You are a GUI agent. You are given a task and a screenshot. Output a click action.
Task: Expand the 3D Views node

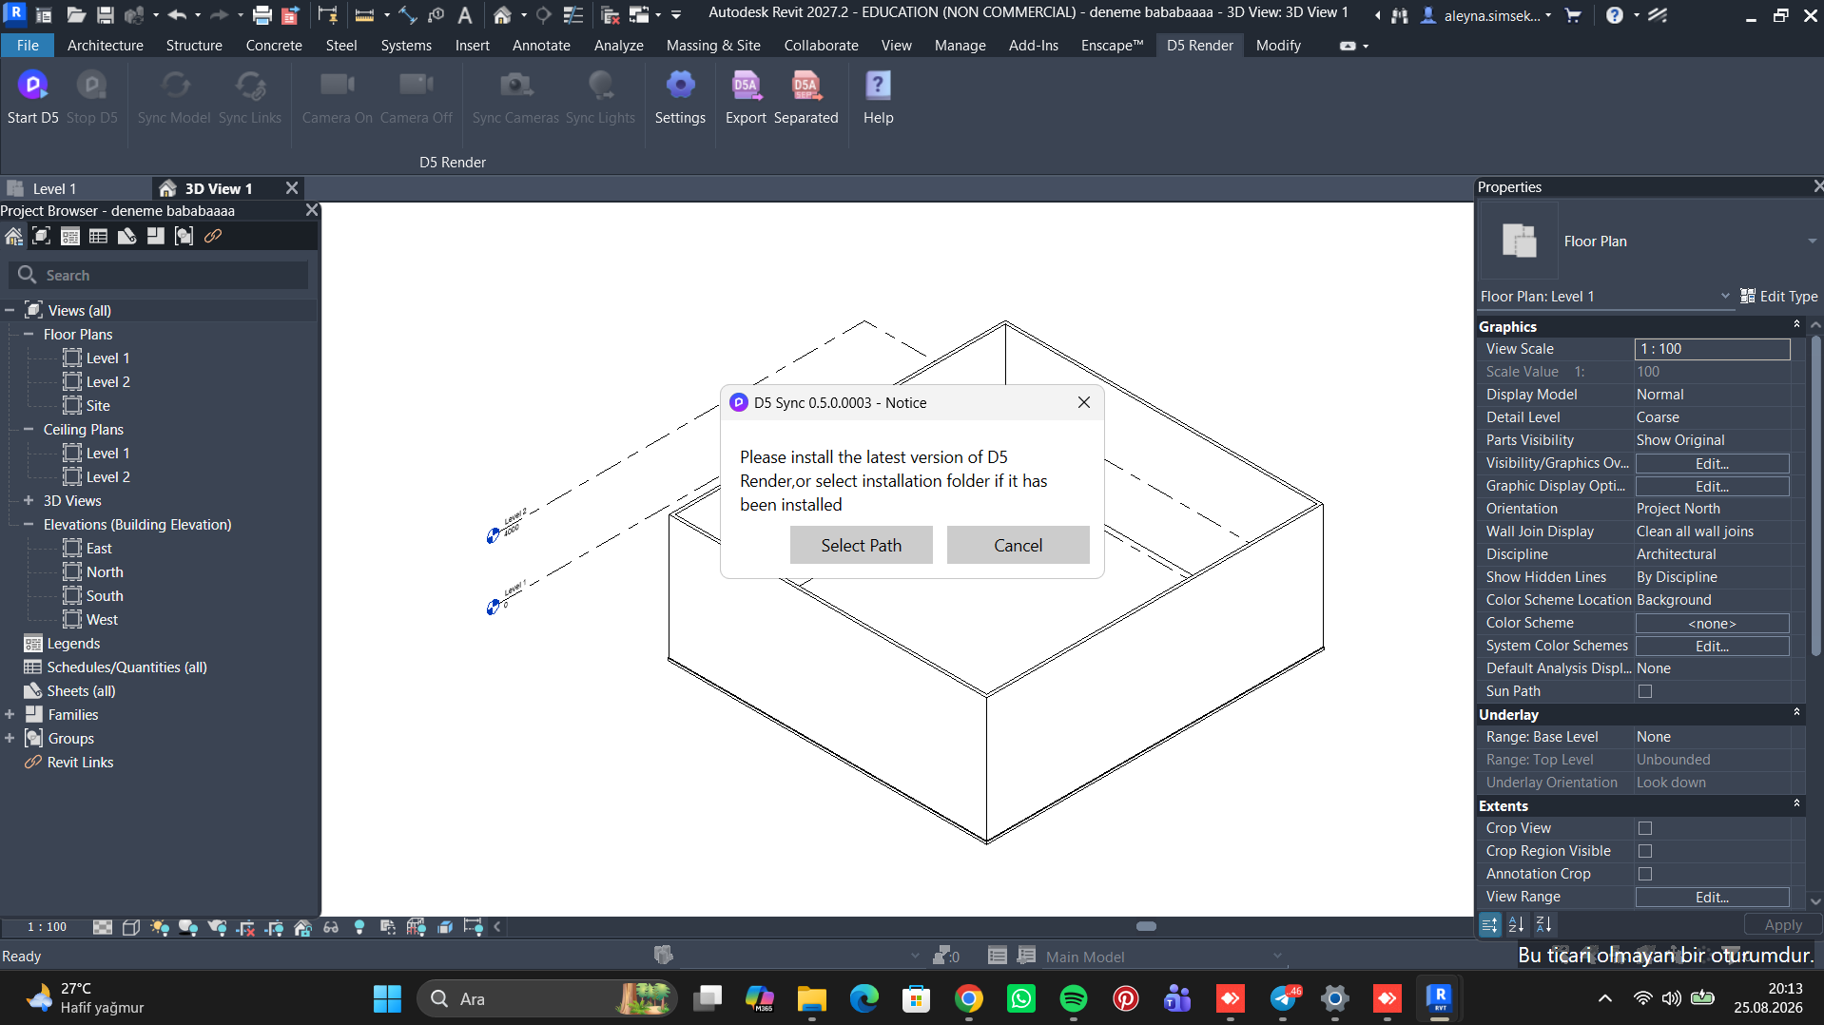click(29, 501)
